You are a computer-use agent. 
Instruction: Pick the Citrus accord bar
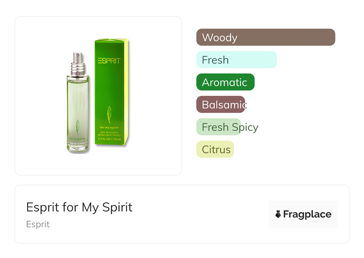pos(215,149)
